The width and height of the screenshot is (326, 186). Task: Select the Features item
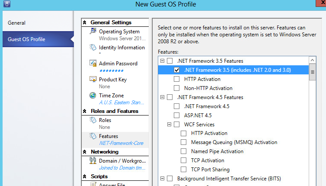click(x=115, y=140)
